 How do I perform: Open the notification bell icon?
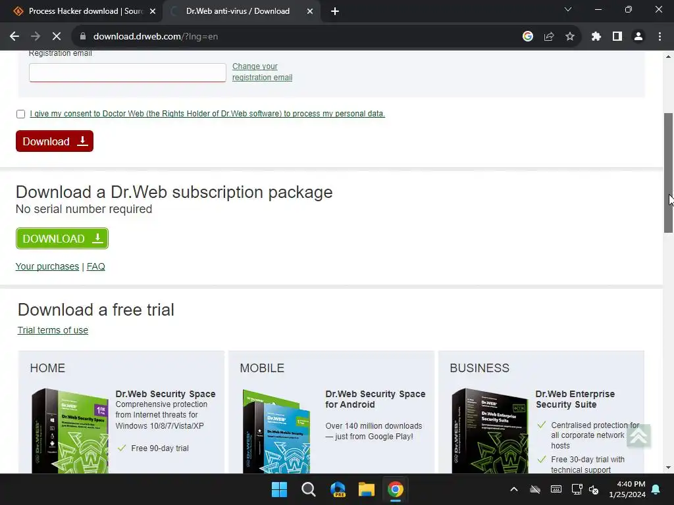point(656,489)
